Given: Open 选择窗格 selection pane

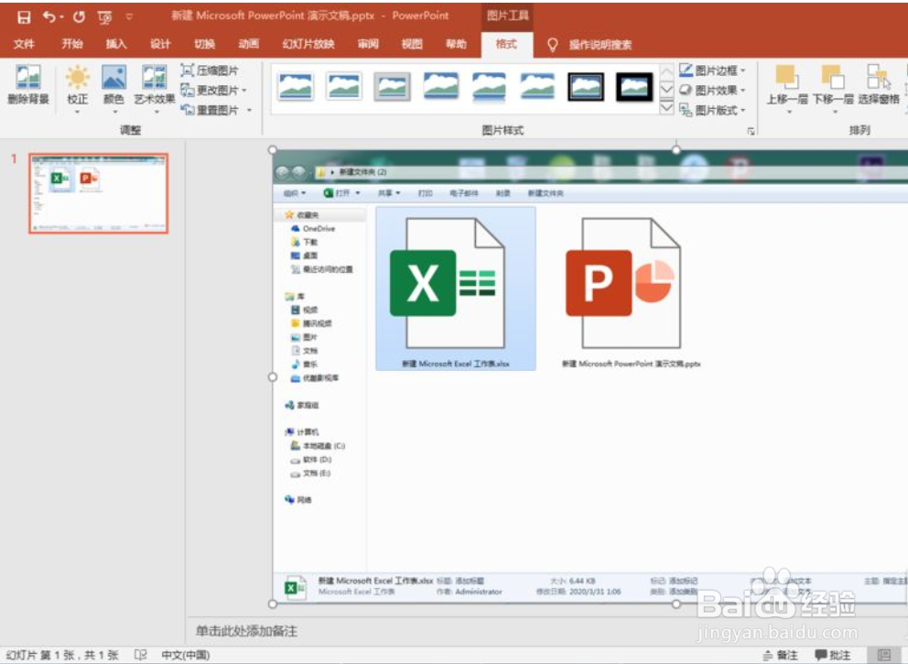Looking at the screenshot, I should (x=879, y=84).
